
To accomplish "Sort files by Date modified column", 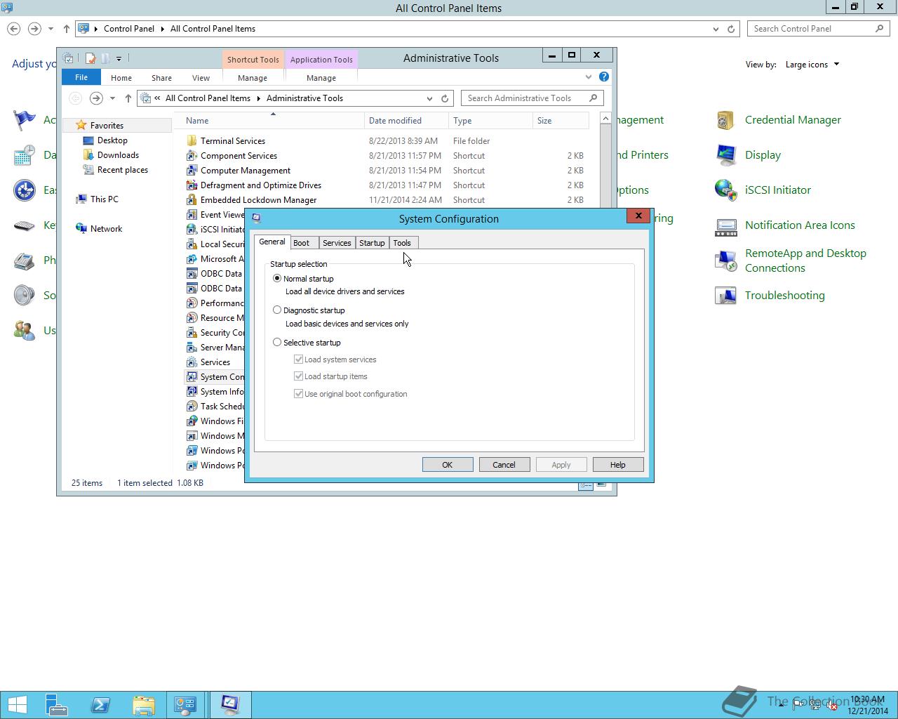I will coord(406,121).
